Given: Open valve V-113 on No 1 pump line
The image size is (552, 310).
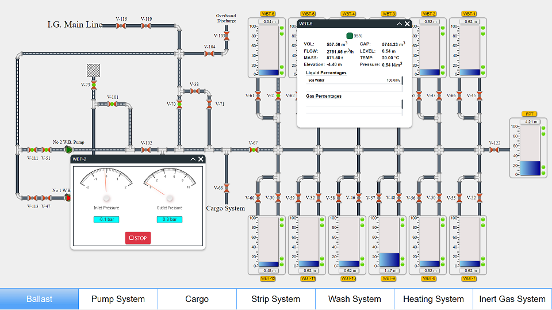Looking at the screenshot, I should tap(32, 198).
